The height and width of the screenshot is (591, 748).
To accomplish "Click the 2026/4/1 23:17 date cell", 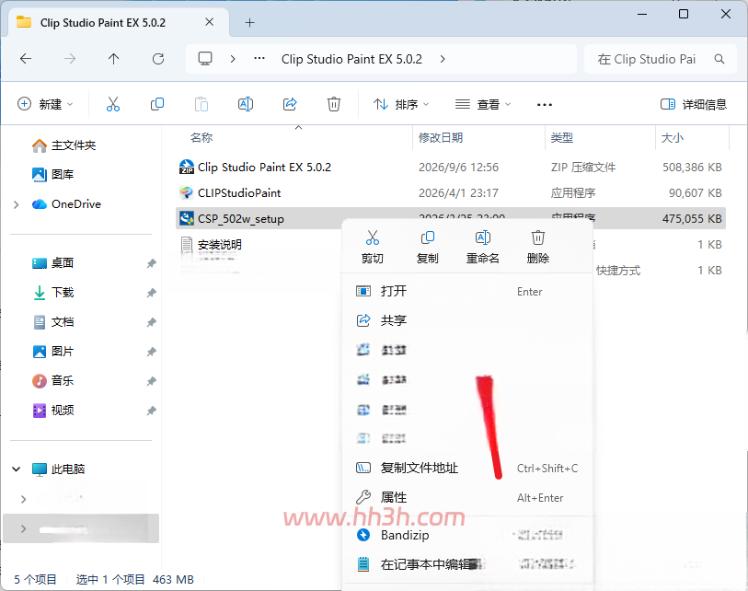I will [x=458, y=193].
